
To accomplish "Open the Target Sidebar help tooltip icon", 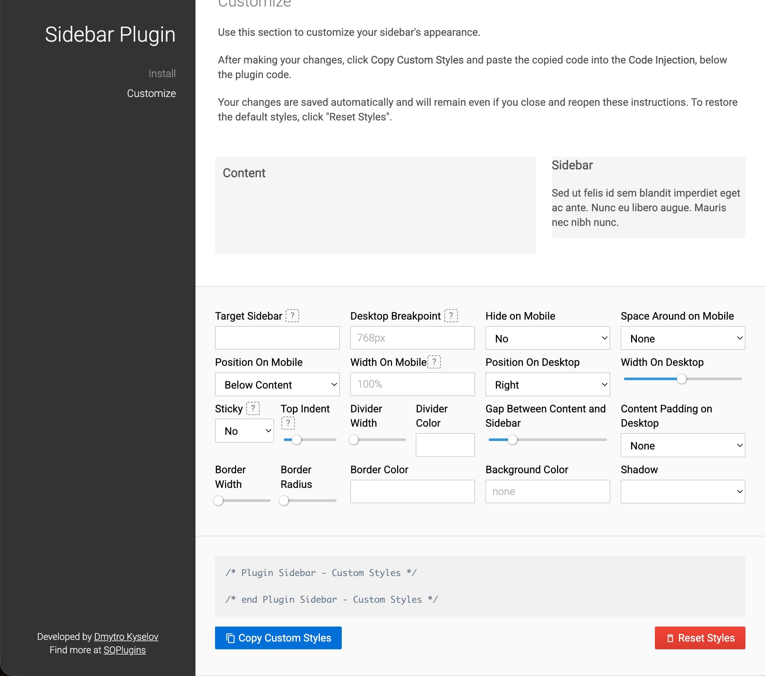I will (292, 316).
